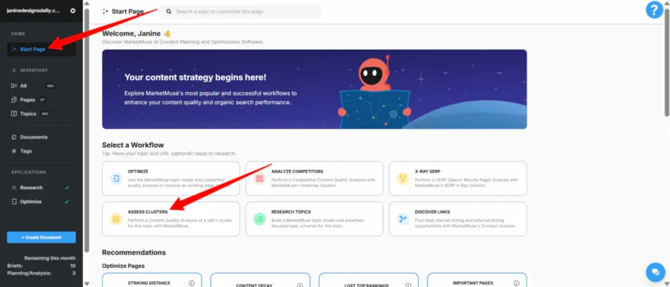This screenshot has height=287, width=670.
Task: Click the content strategy banner image
Action: tap(314, 90)
